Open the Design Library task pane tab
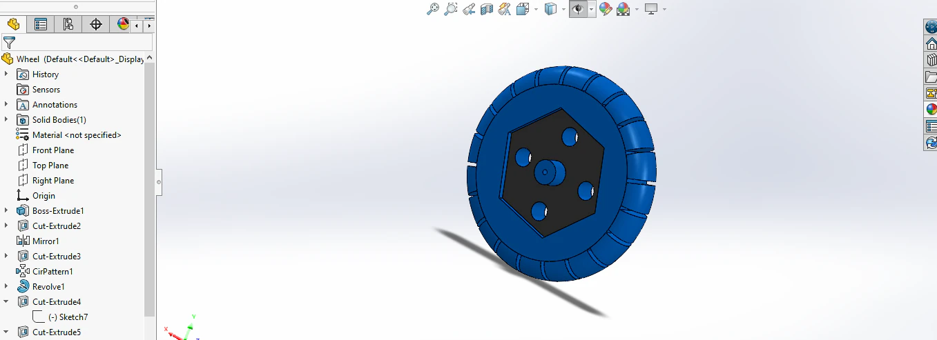This screenshot has width=937, height=340. click(931, 60)
